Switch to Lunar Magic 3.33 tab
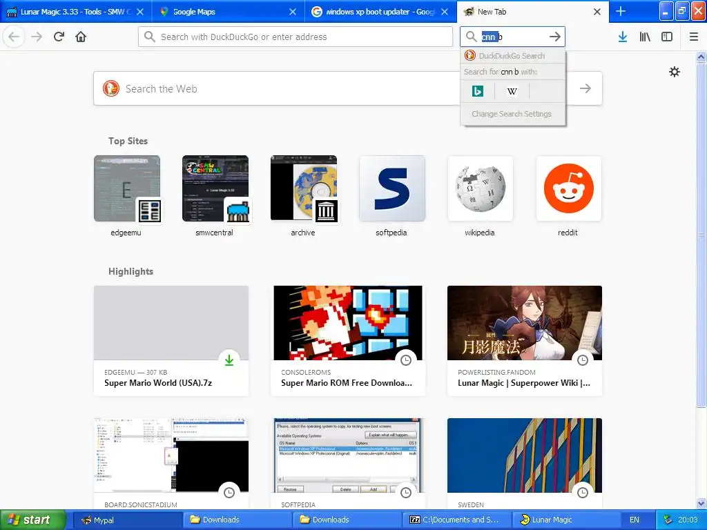The width and height of the screenshot is (707, 530). click(76, 12)
